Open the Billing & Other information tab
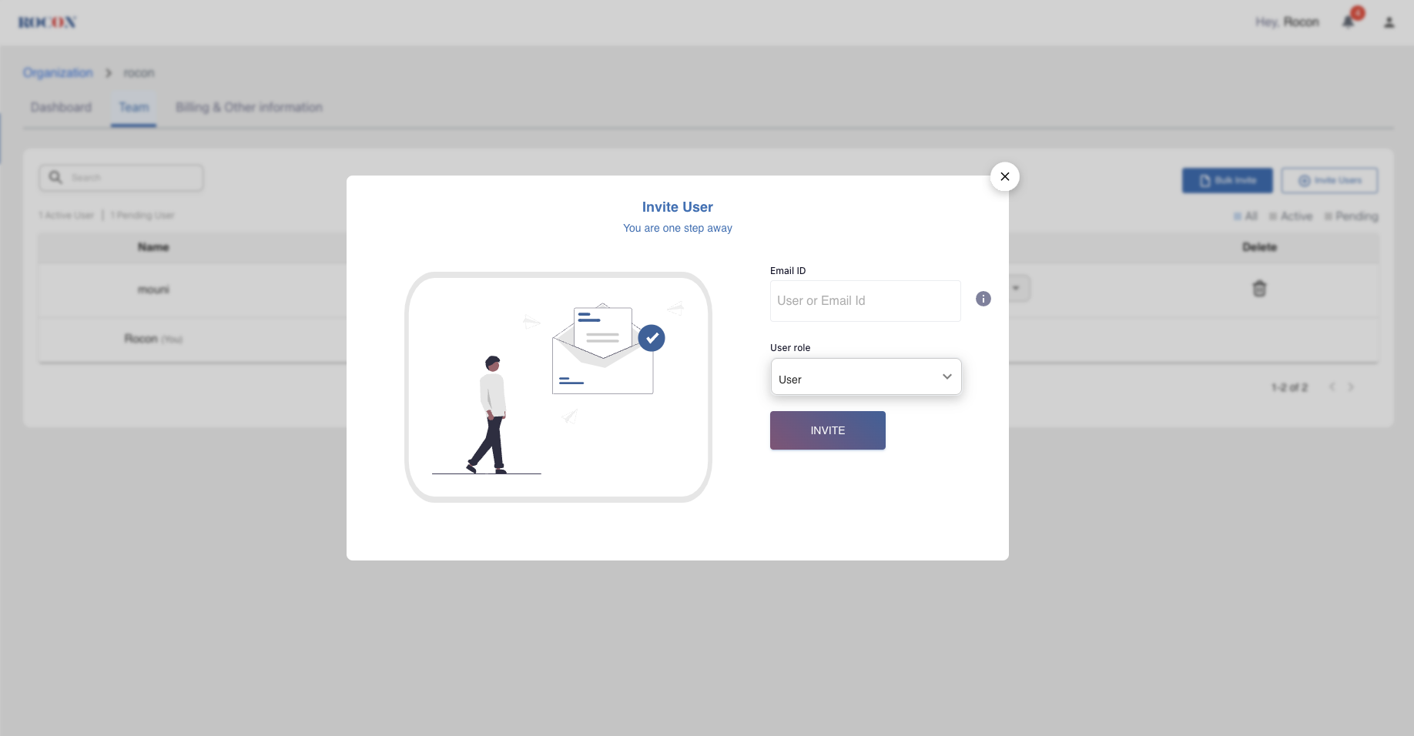The image size is (1414, 736). 249,107
